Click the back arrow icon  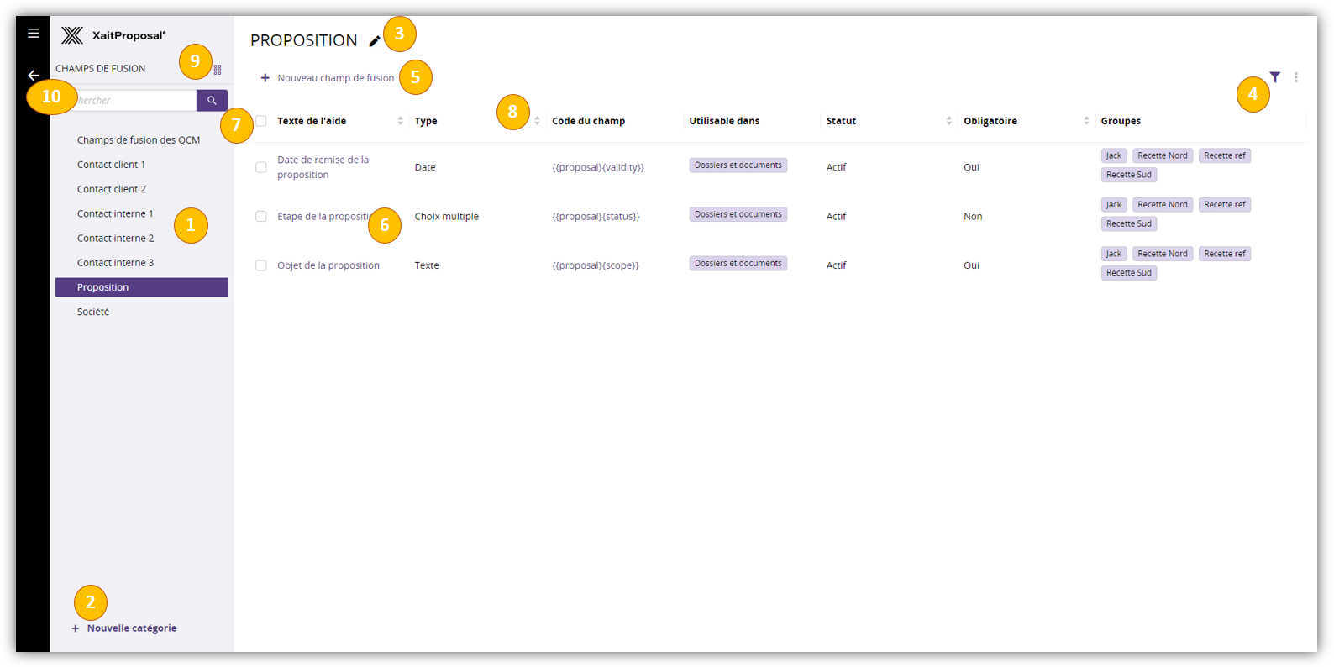tap(34, 76)
